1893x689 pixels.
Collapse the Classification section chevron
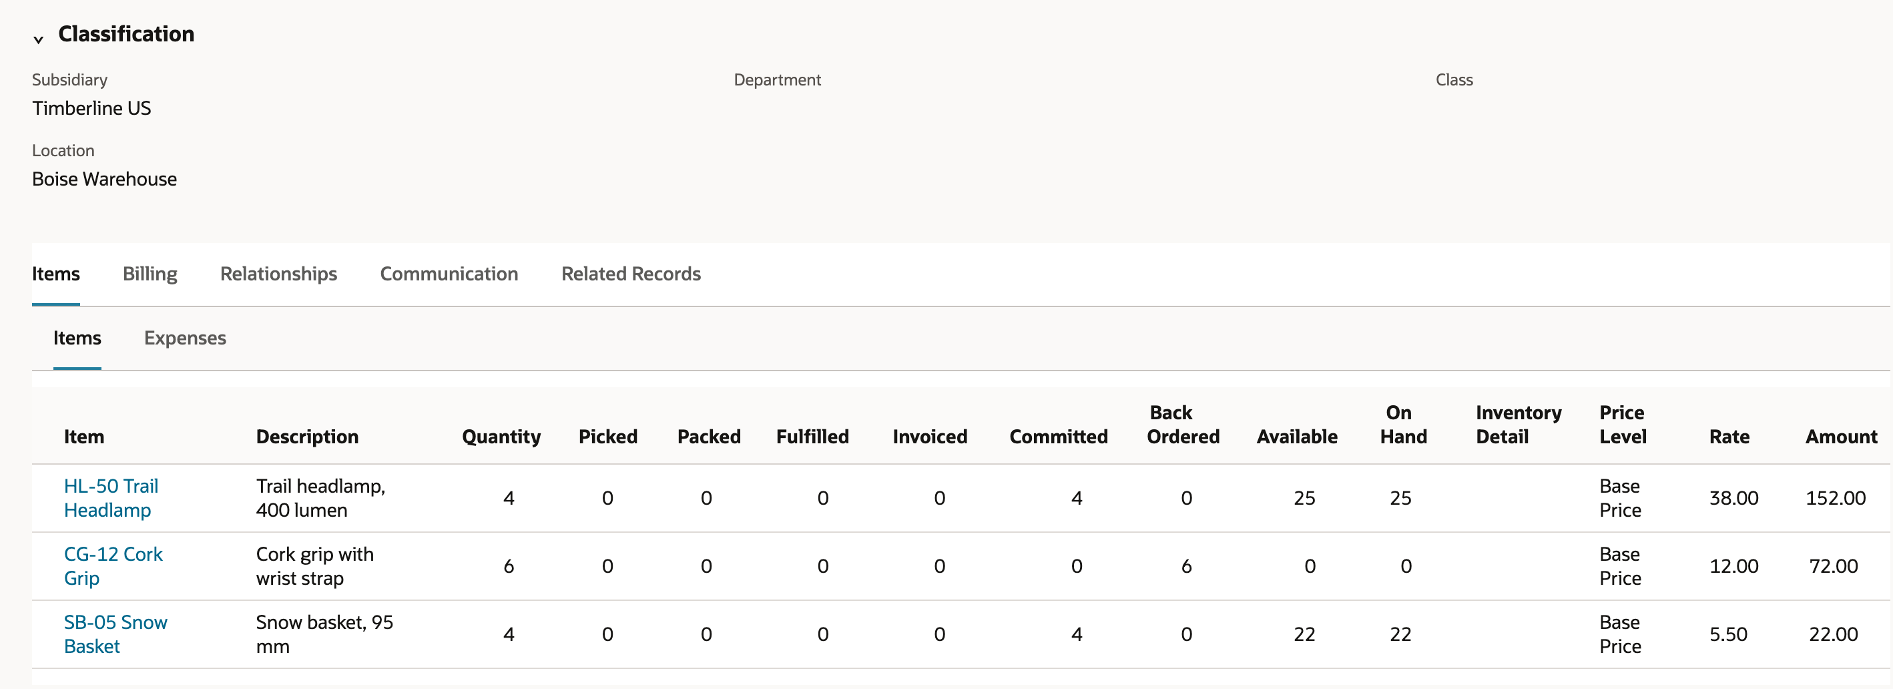[x=38, y=39]
